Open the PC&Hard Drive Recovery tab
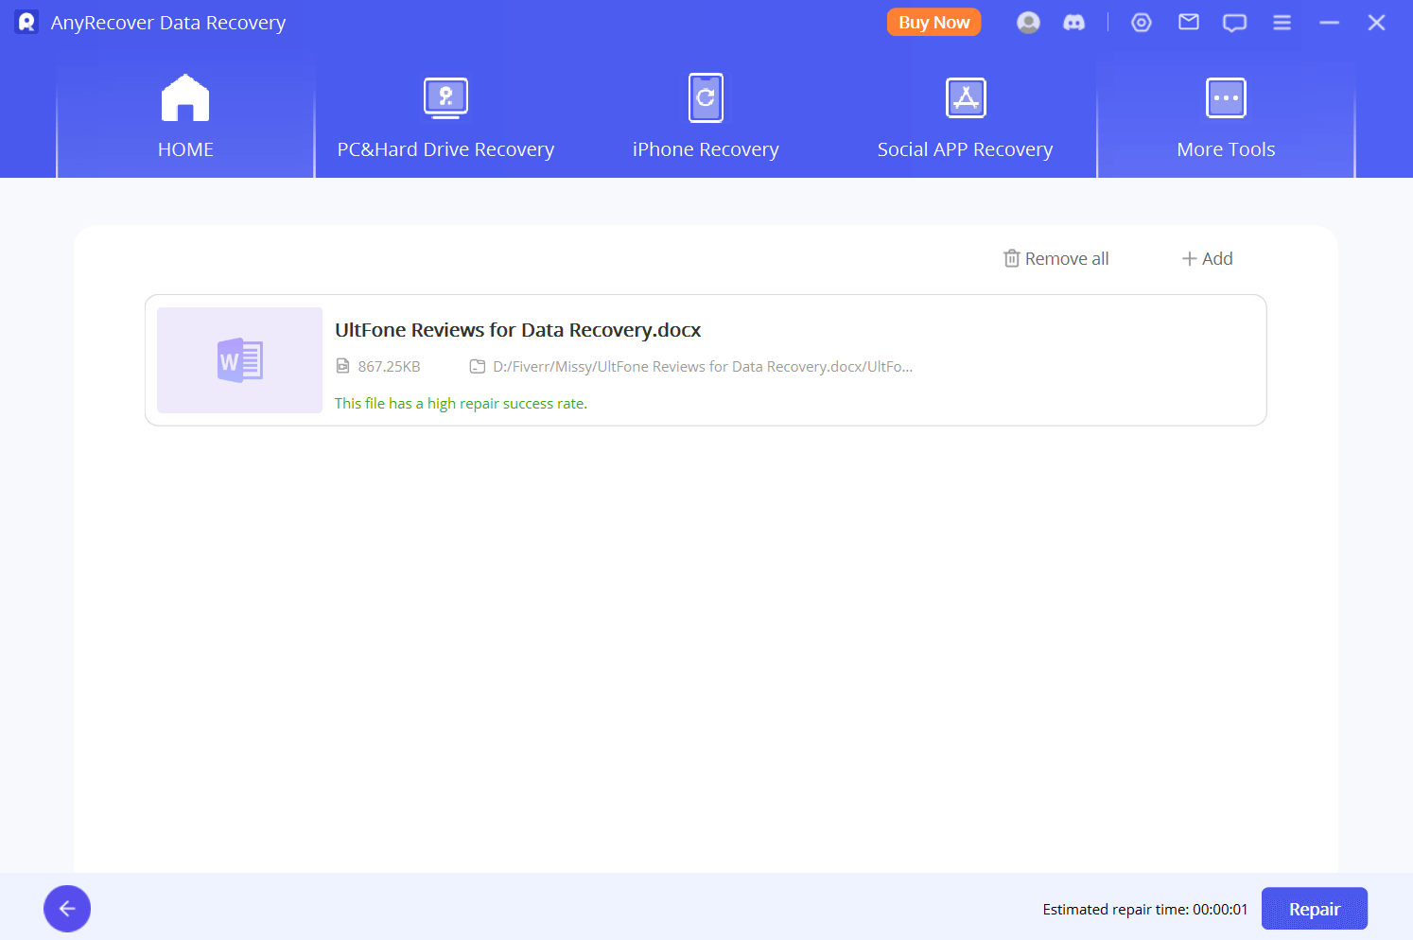Screen dimensions: 1413x940 445,118
